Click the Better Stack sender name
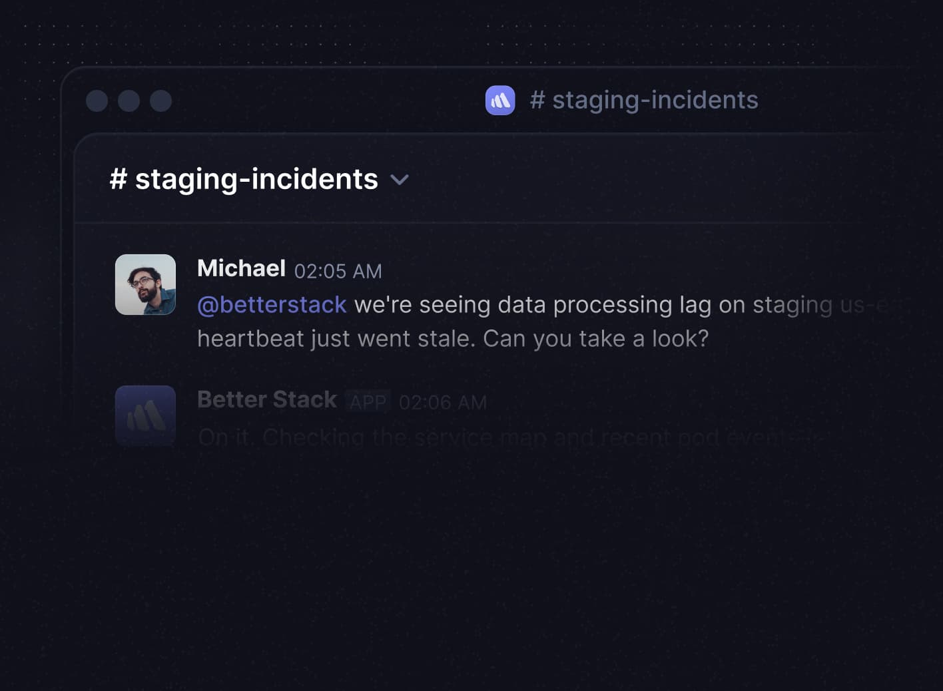The image size is (943, 691). pos(267,400)
